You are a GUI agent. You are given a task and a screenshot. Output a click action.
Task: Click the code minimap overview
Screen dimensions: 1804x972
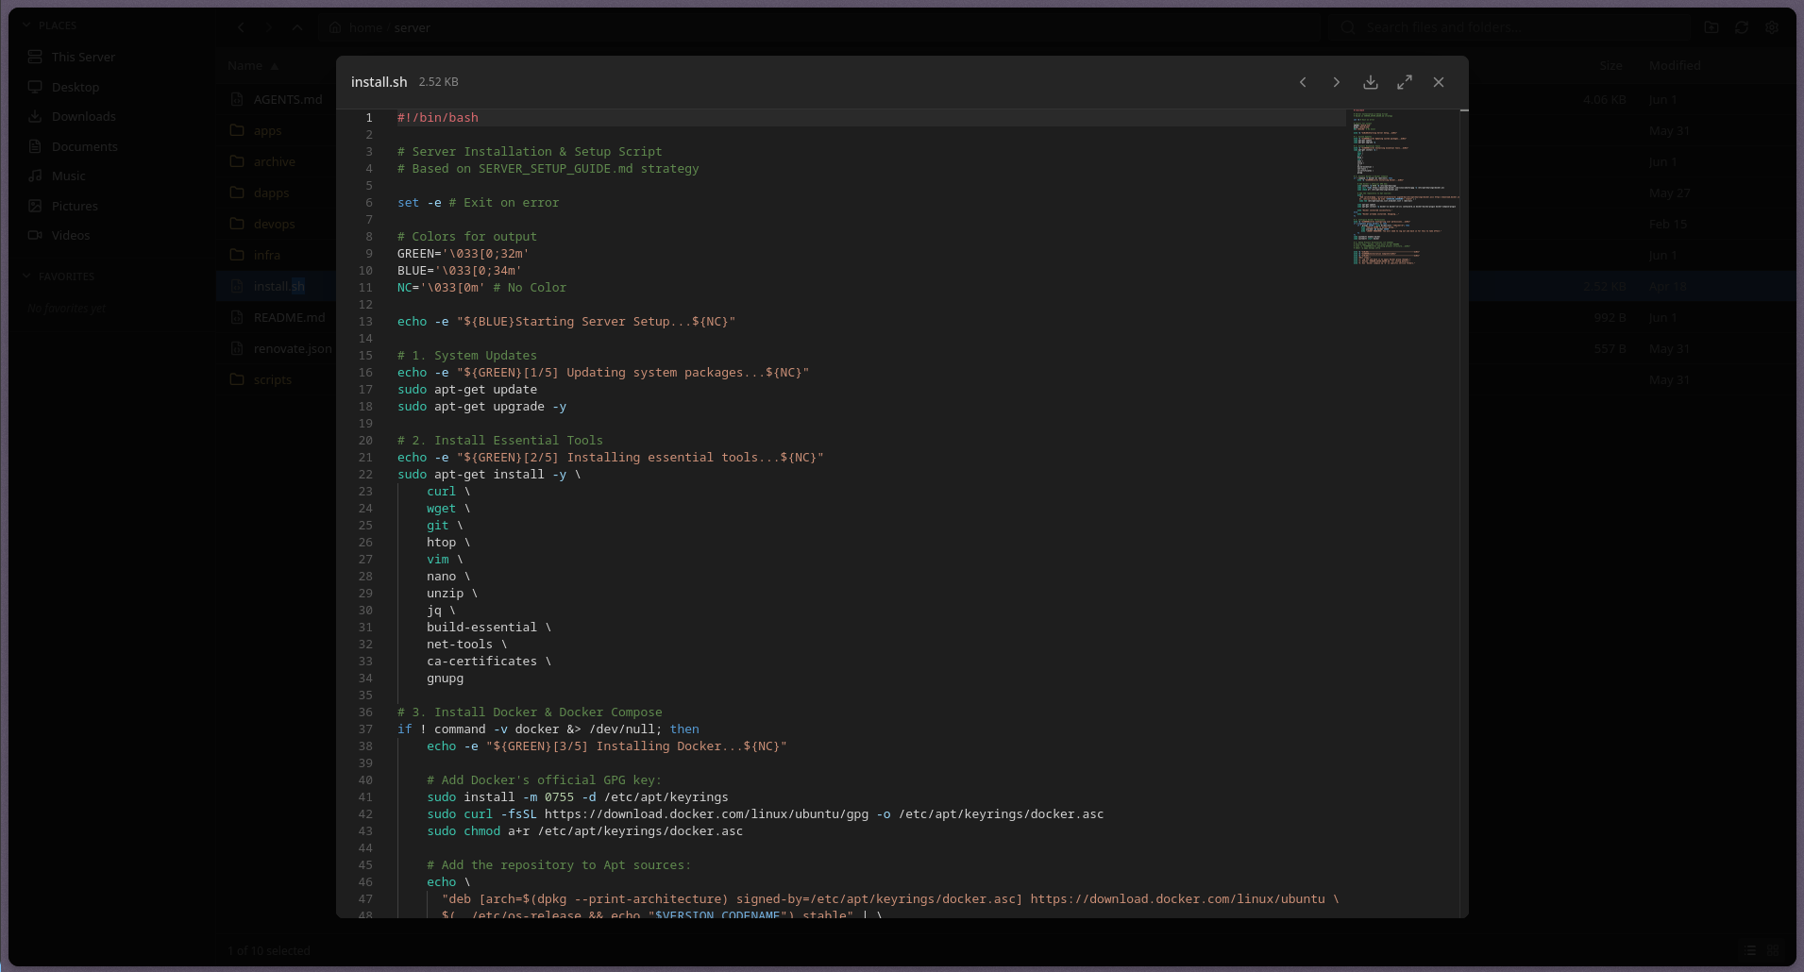[x=1402, y=189]
